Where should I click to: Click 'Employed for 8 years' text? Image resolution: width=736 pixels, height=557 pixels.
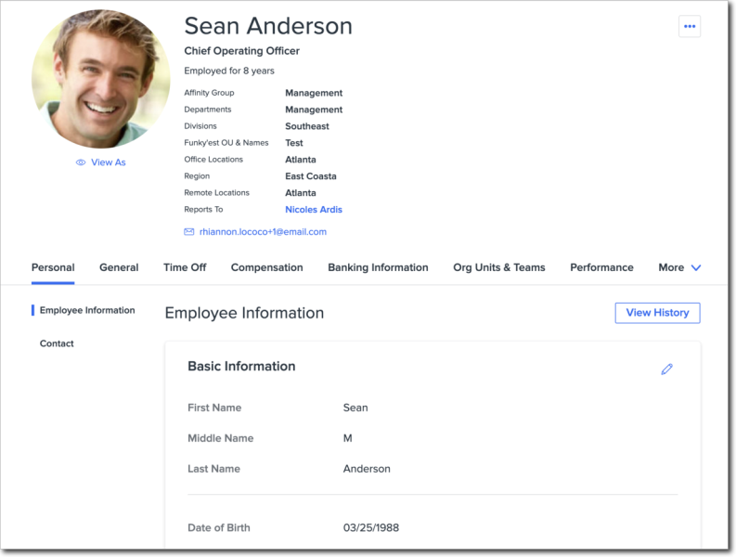point(229,71)
